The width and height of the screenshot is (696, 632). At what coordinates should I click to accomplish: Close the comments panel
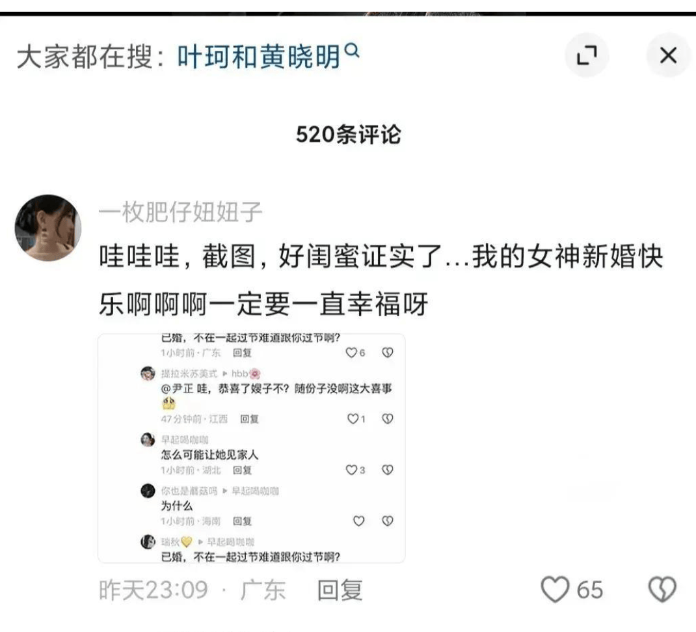(x=668, y=55)
